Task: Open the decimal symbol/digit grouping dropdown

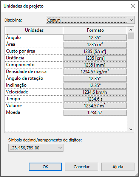Action: point(36,148)
